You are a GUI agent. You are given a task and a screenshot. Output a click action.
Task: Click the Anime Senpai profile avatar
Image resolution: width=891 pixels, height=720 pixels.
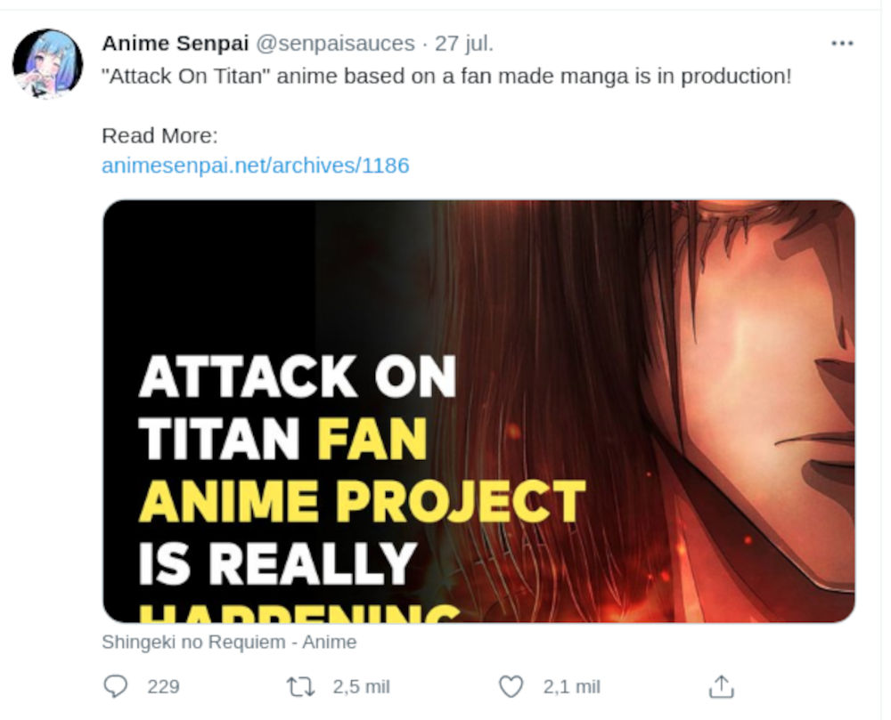pos(47,63)
